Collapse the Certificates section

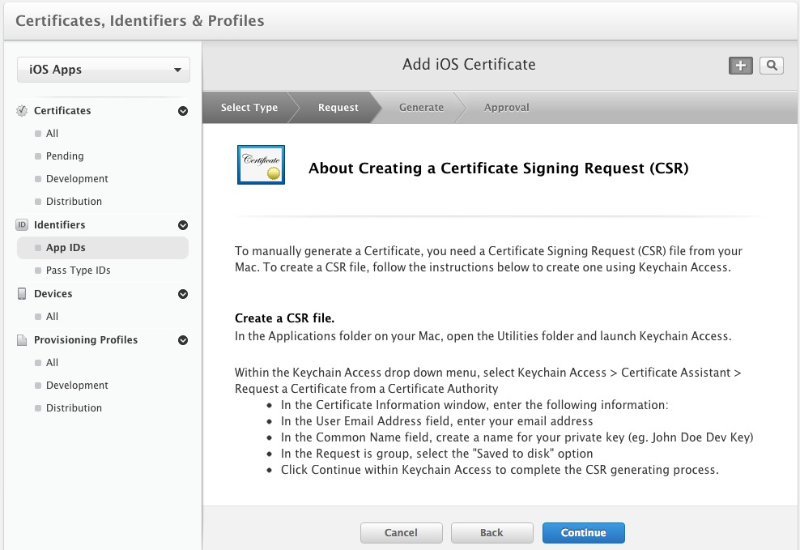coord(183,111)
